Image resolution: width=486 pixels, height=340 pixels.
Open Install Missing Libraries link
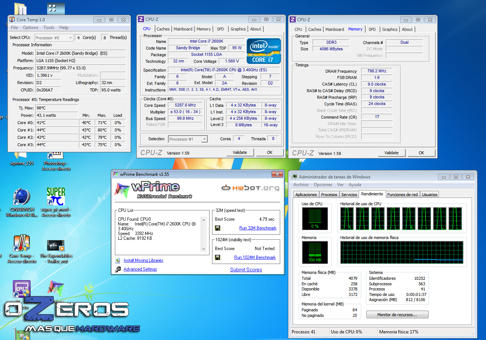(143, 260)
